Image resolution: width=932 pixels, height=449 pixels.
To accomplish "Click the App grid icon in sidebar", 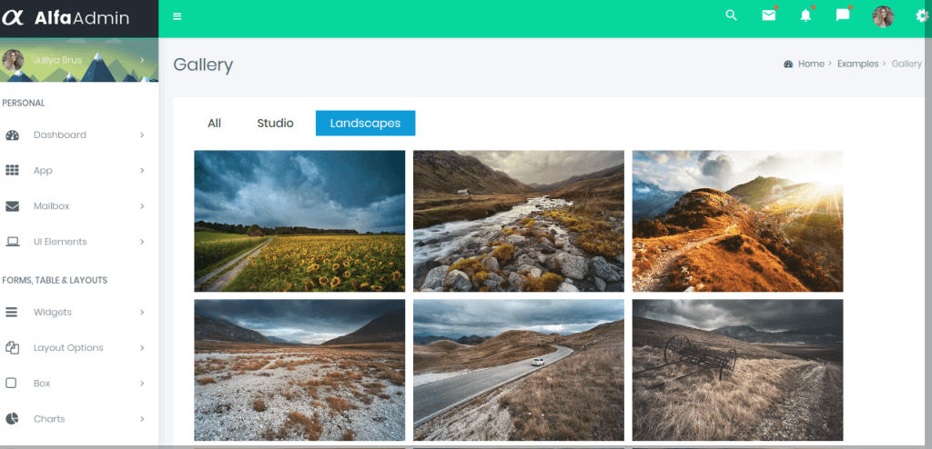I will 13,171.
